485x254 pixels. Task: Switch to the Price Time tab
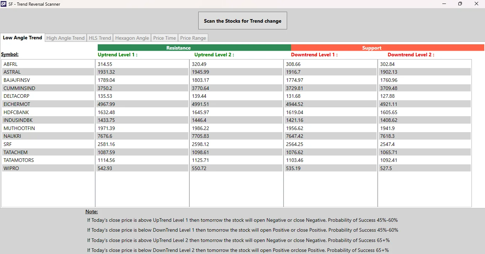(165, 38)
